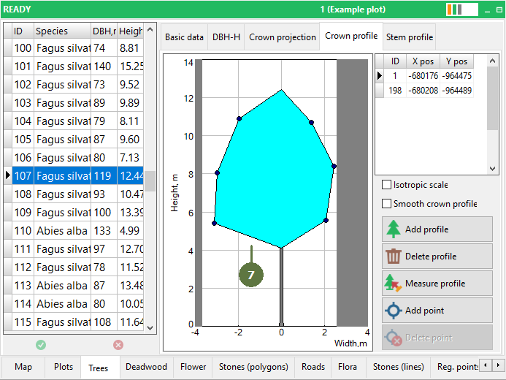
Task: Select row selector for tree 110
Action: [8, 230]
